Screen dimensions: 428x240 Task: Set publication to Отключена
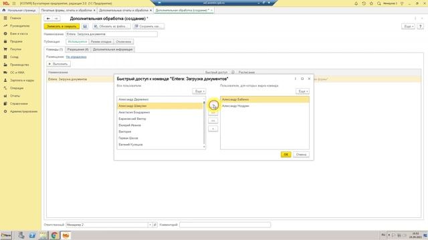[123, 41]
